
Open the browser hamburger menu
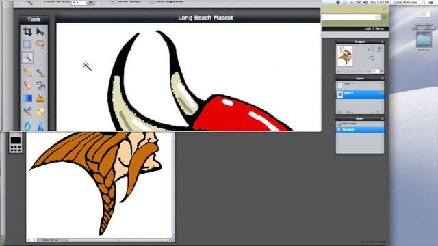385,17
